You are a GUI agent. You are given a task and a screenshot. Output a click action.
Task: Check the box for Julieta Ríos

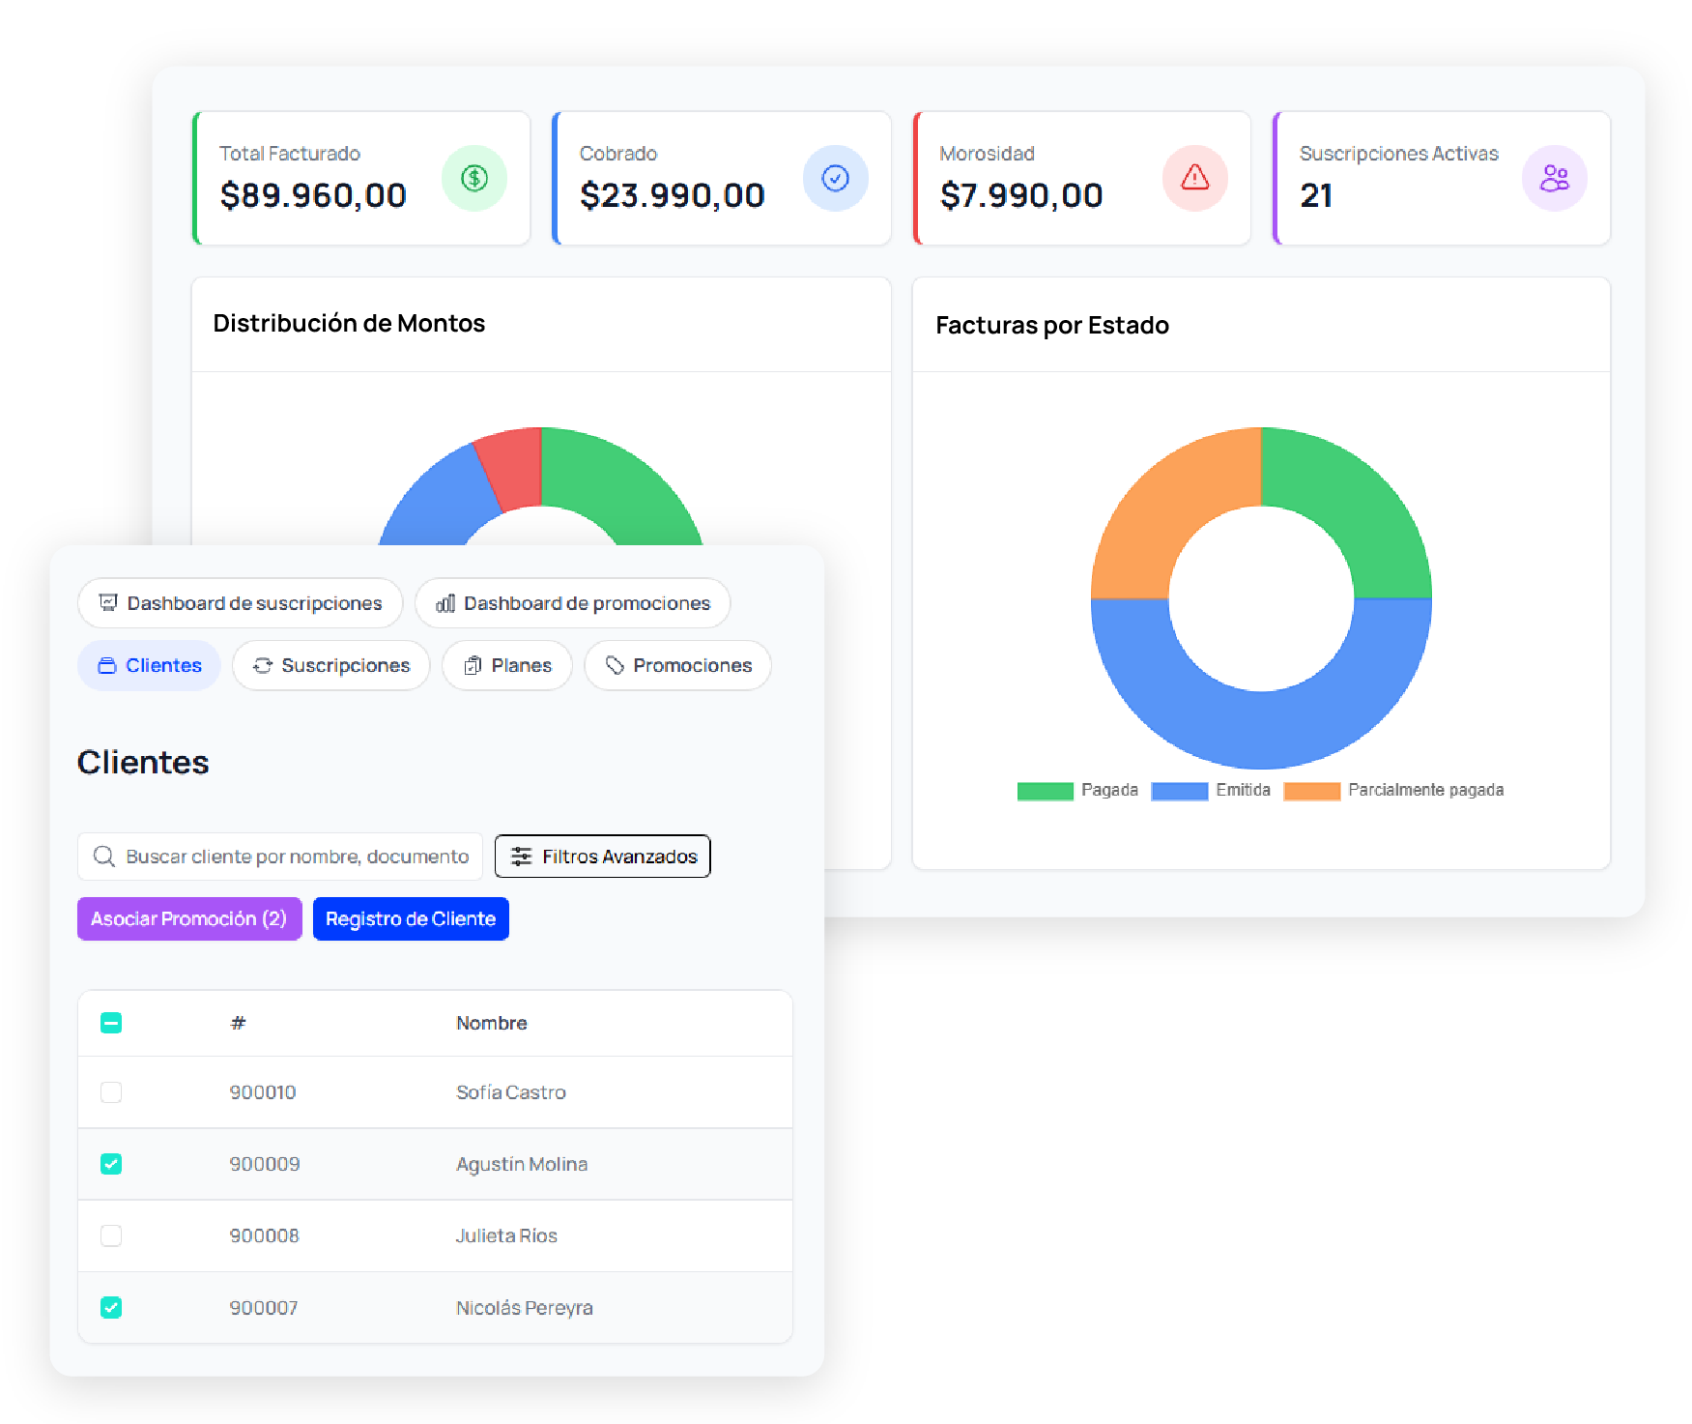(x=111, y=1235)
